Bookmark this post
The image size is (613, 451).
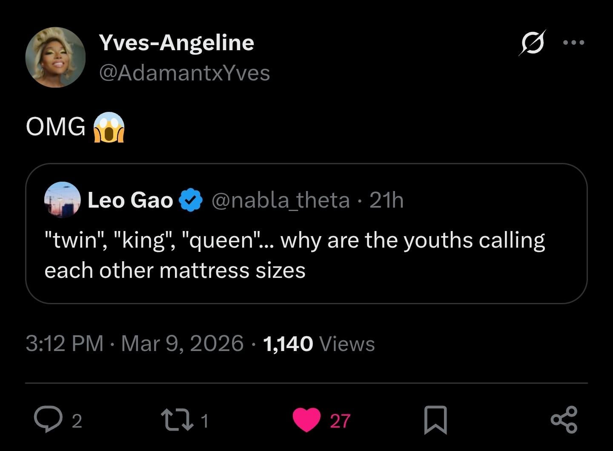pos(435,420)
